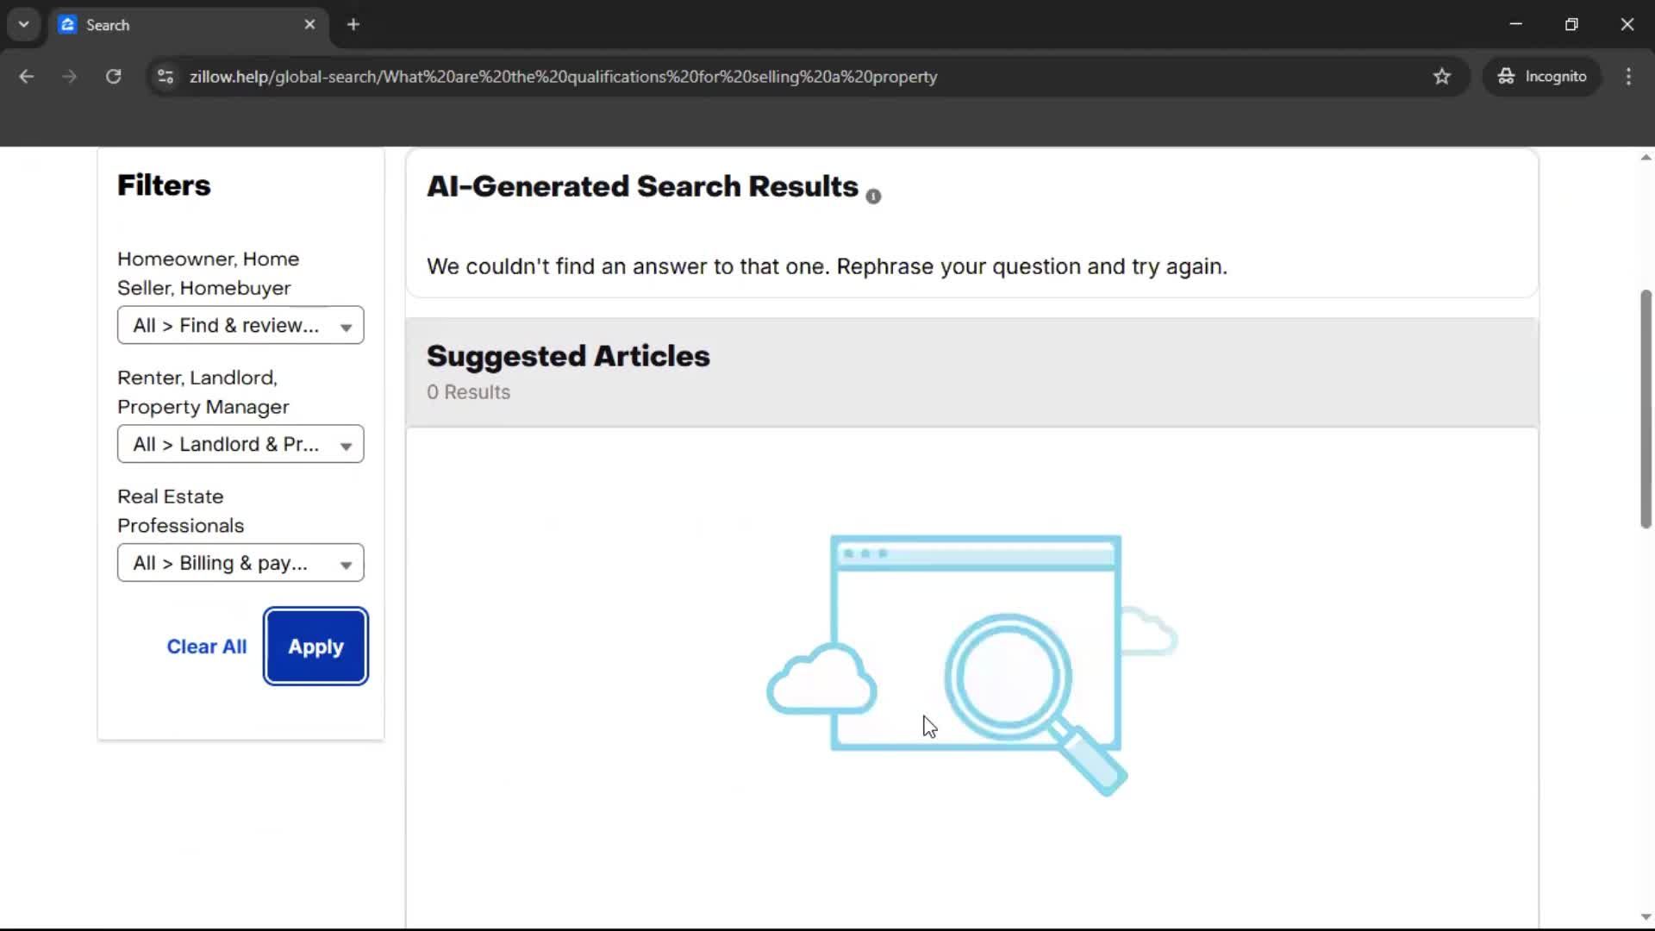The width and height of the screenshot is (1655, 931).
Task: Navigate forward in browser history
Action: [69, 76]
